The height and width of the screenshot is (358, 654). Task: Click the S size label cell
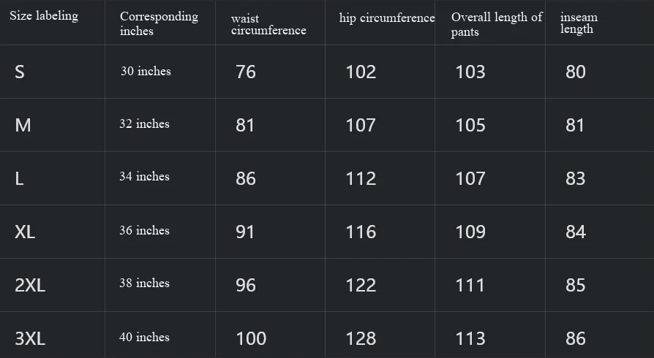coord(20,72)
